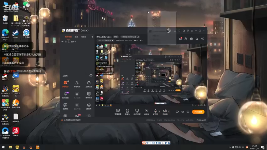Open the Recycle Bin desktop icon
267x150 pixels.
5,20
